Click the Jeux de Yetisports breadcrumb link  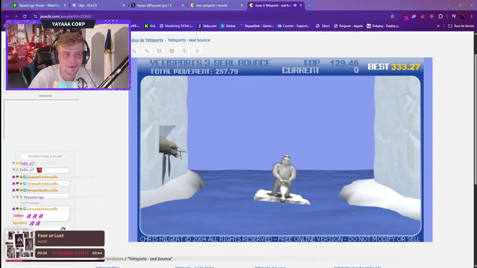click(147, 40)
